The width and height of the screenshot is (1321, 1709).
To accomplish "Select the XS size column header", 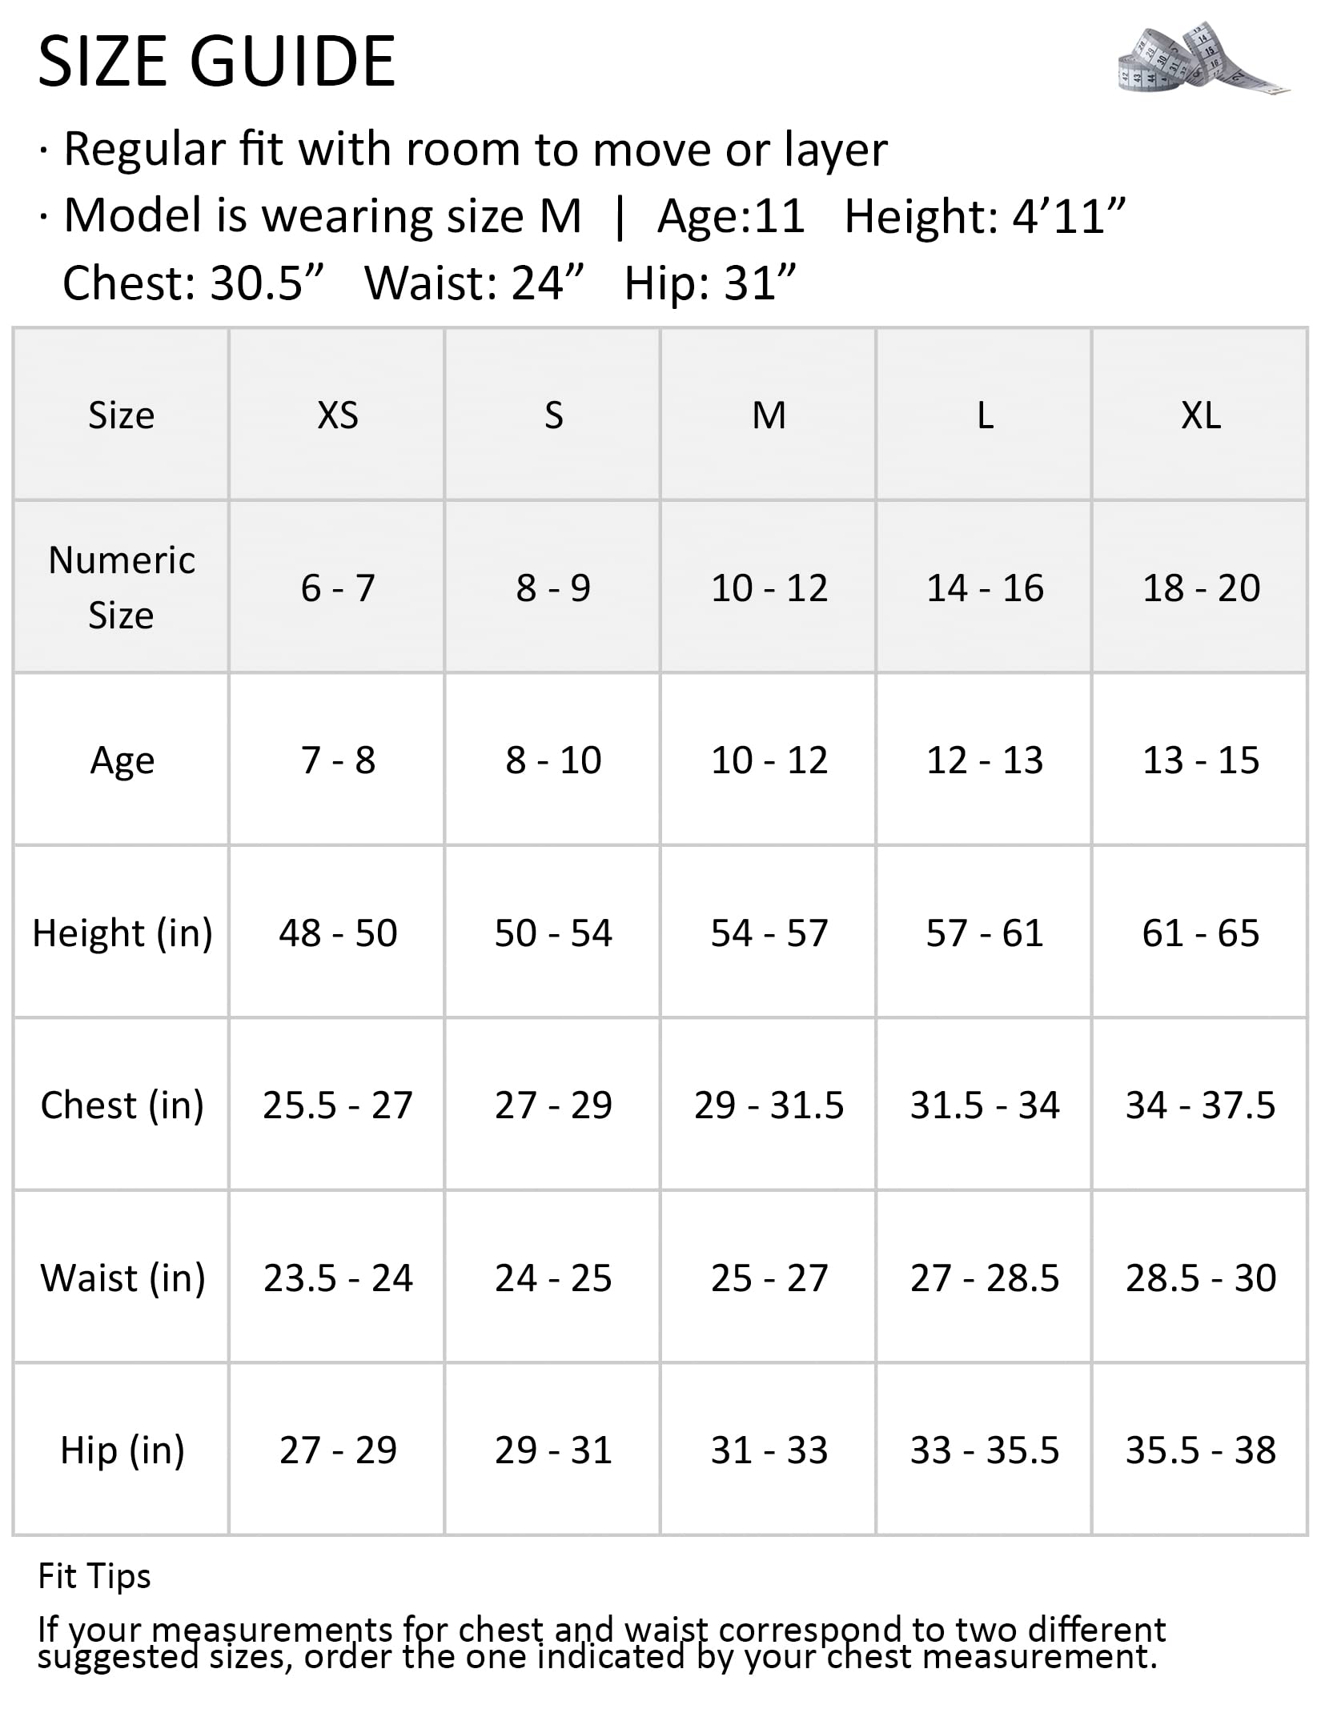I will tap(338, 415).
